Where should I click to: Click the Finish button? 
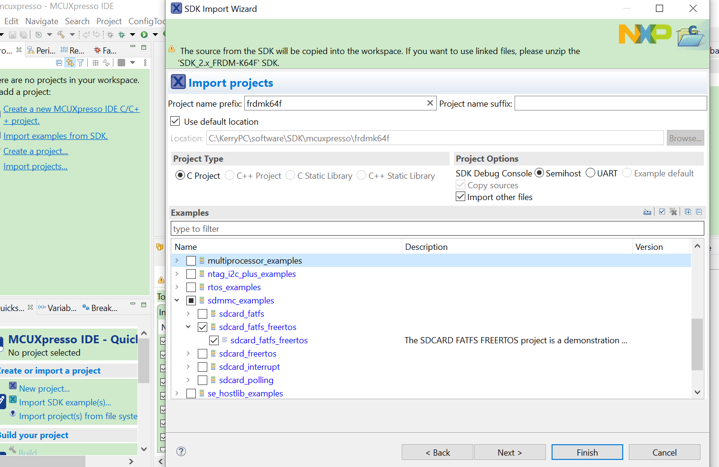click(587, 452)
